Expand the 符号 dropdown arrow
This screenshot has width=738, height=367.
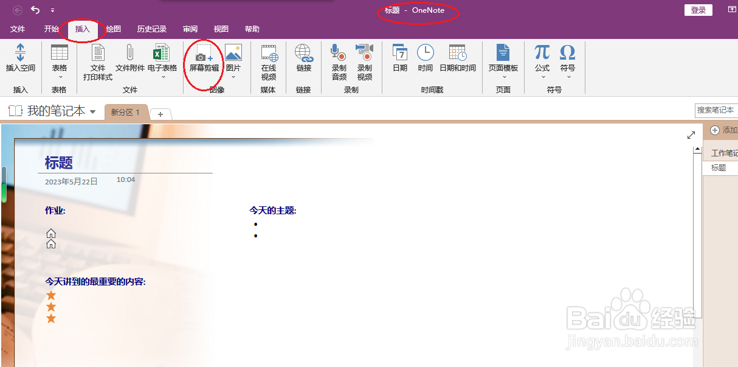[x=568, y=77]
